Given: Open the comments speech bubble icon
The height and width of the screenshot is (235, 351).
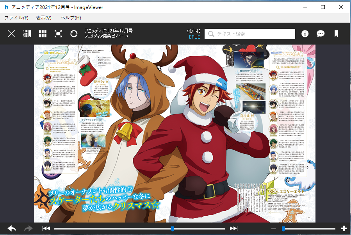Looking at the screenshot, I should (321, 34).
